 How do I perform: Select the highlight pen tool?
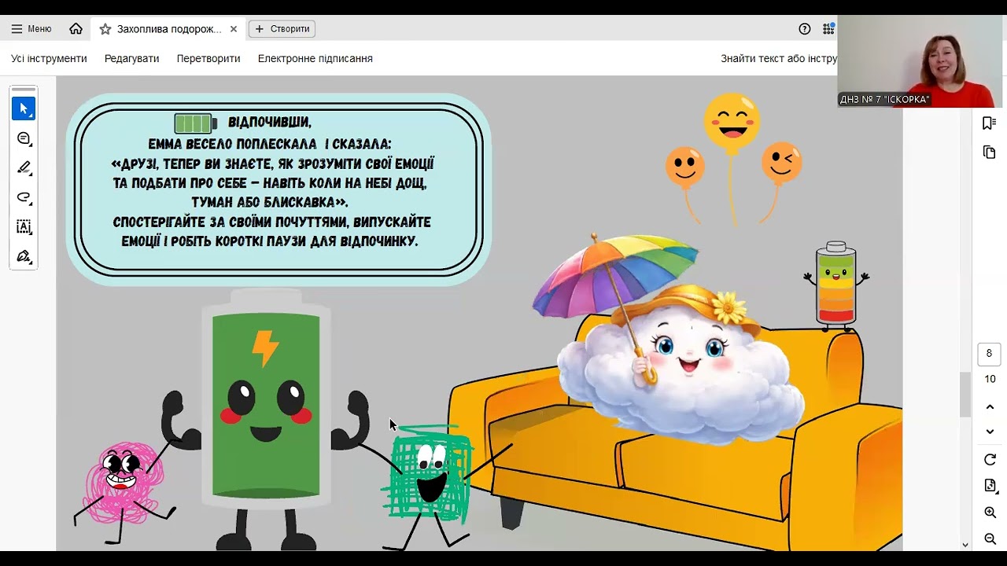(x=24, y=167)
